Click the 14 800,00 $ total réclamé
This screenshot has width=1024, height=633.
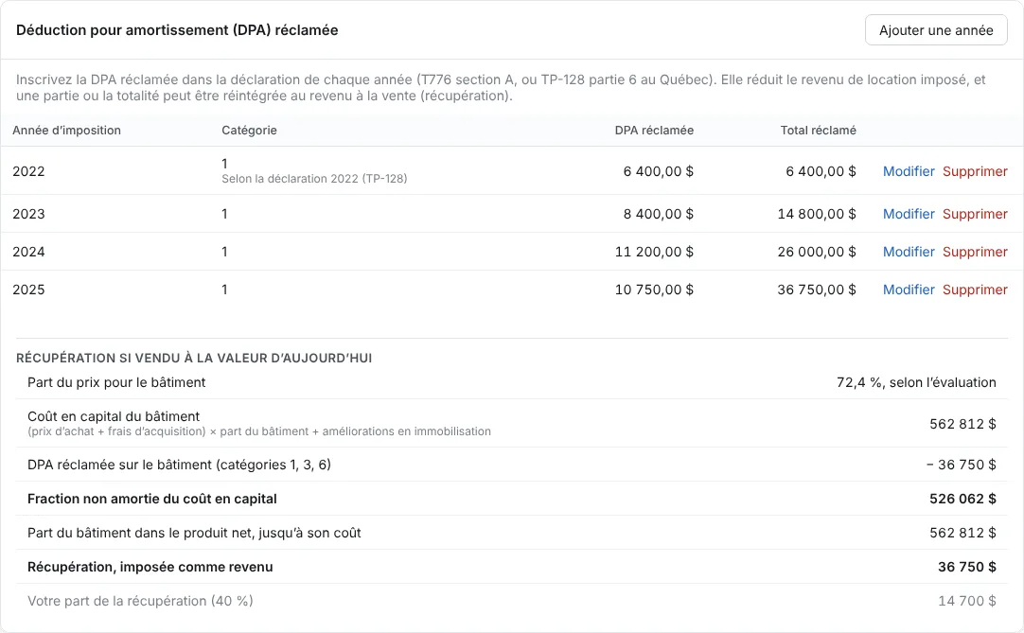[x=817, y=214]
